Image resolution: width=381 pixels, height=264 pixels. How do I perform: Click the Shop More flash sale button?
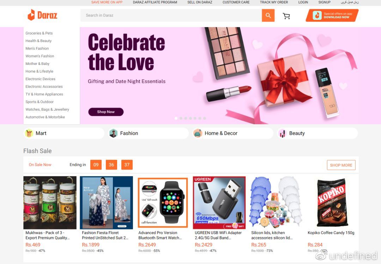point(341,165)
